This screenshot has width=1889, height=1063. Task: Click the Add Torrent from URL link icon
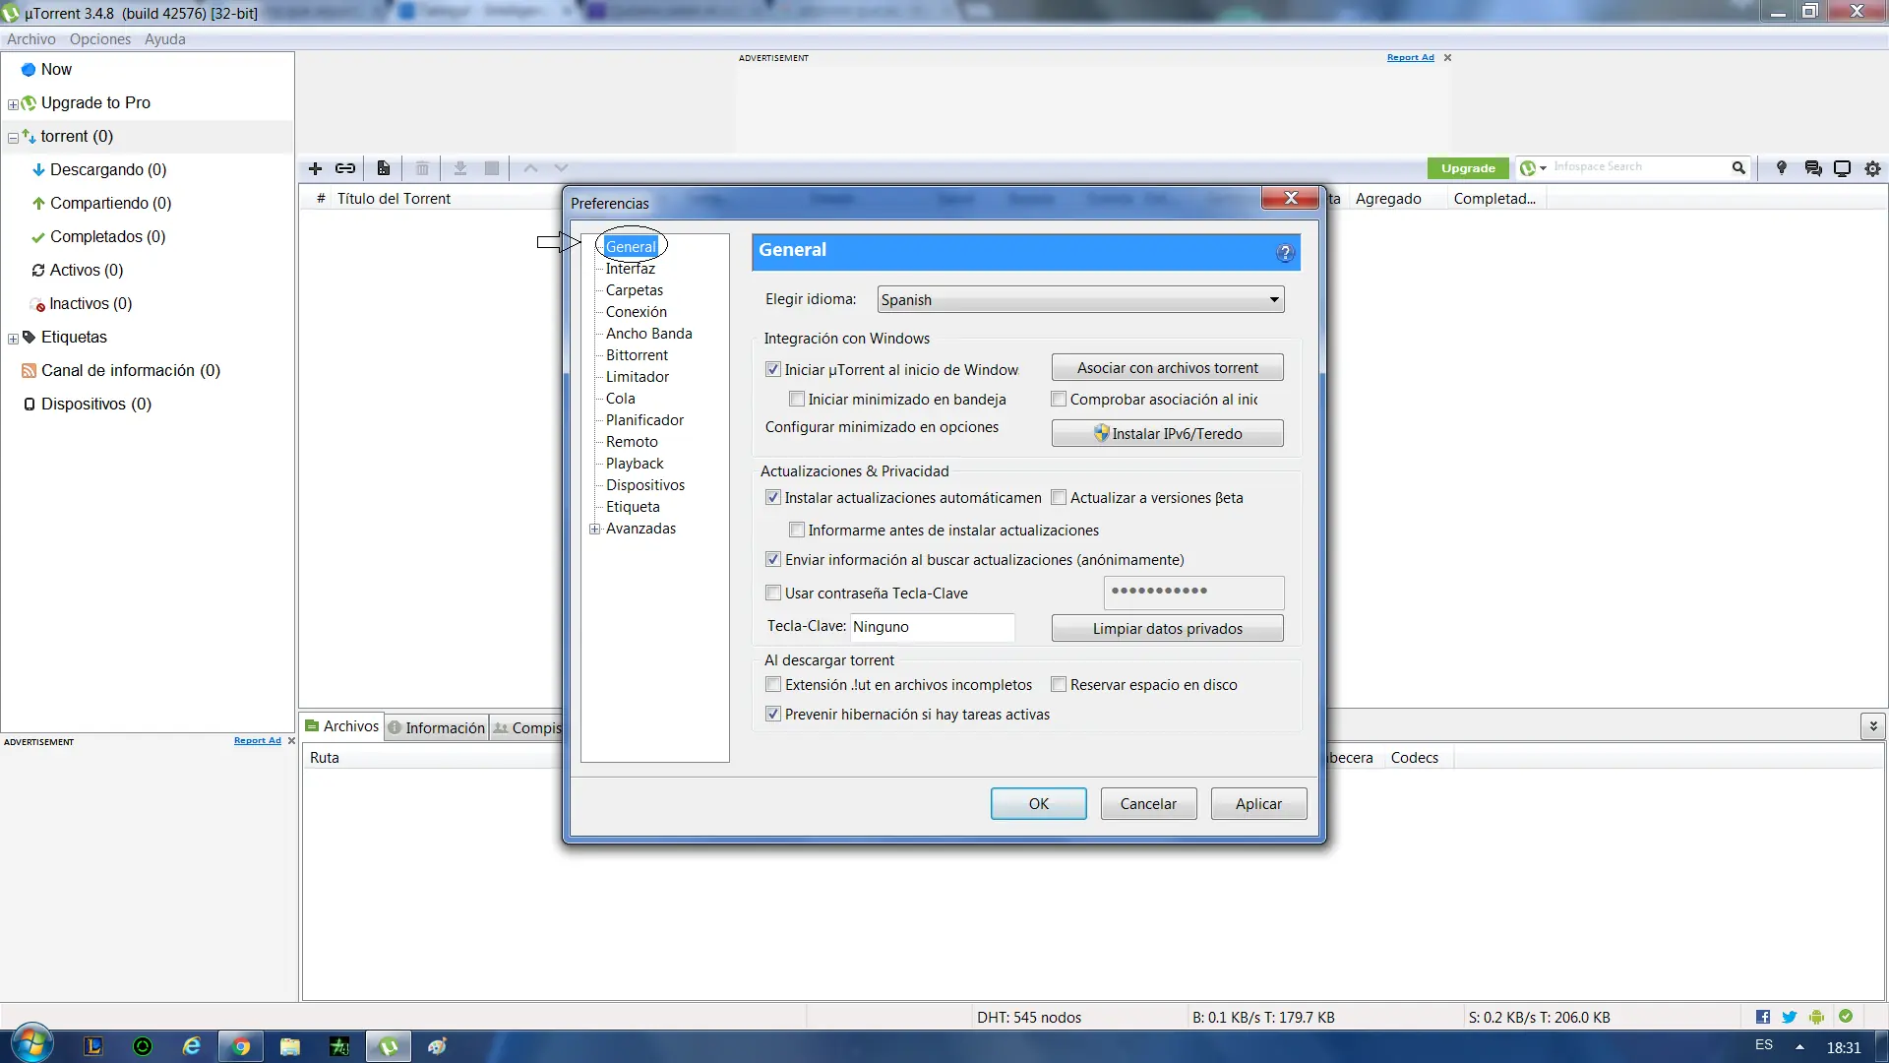[x=345, y=168]
